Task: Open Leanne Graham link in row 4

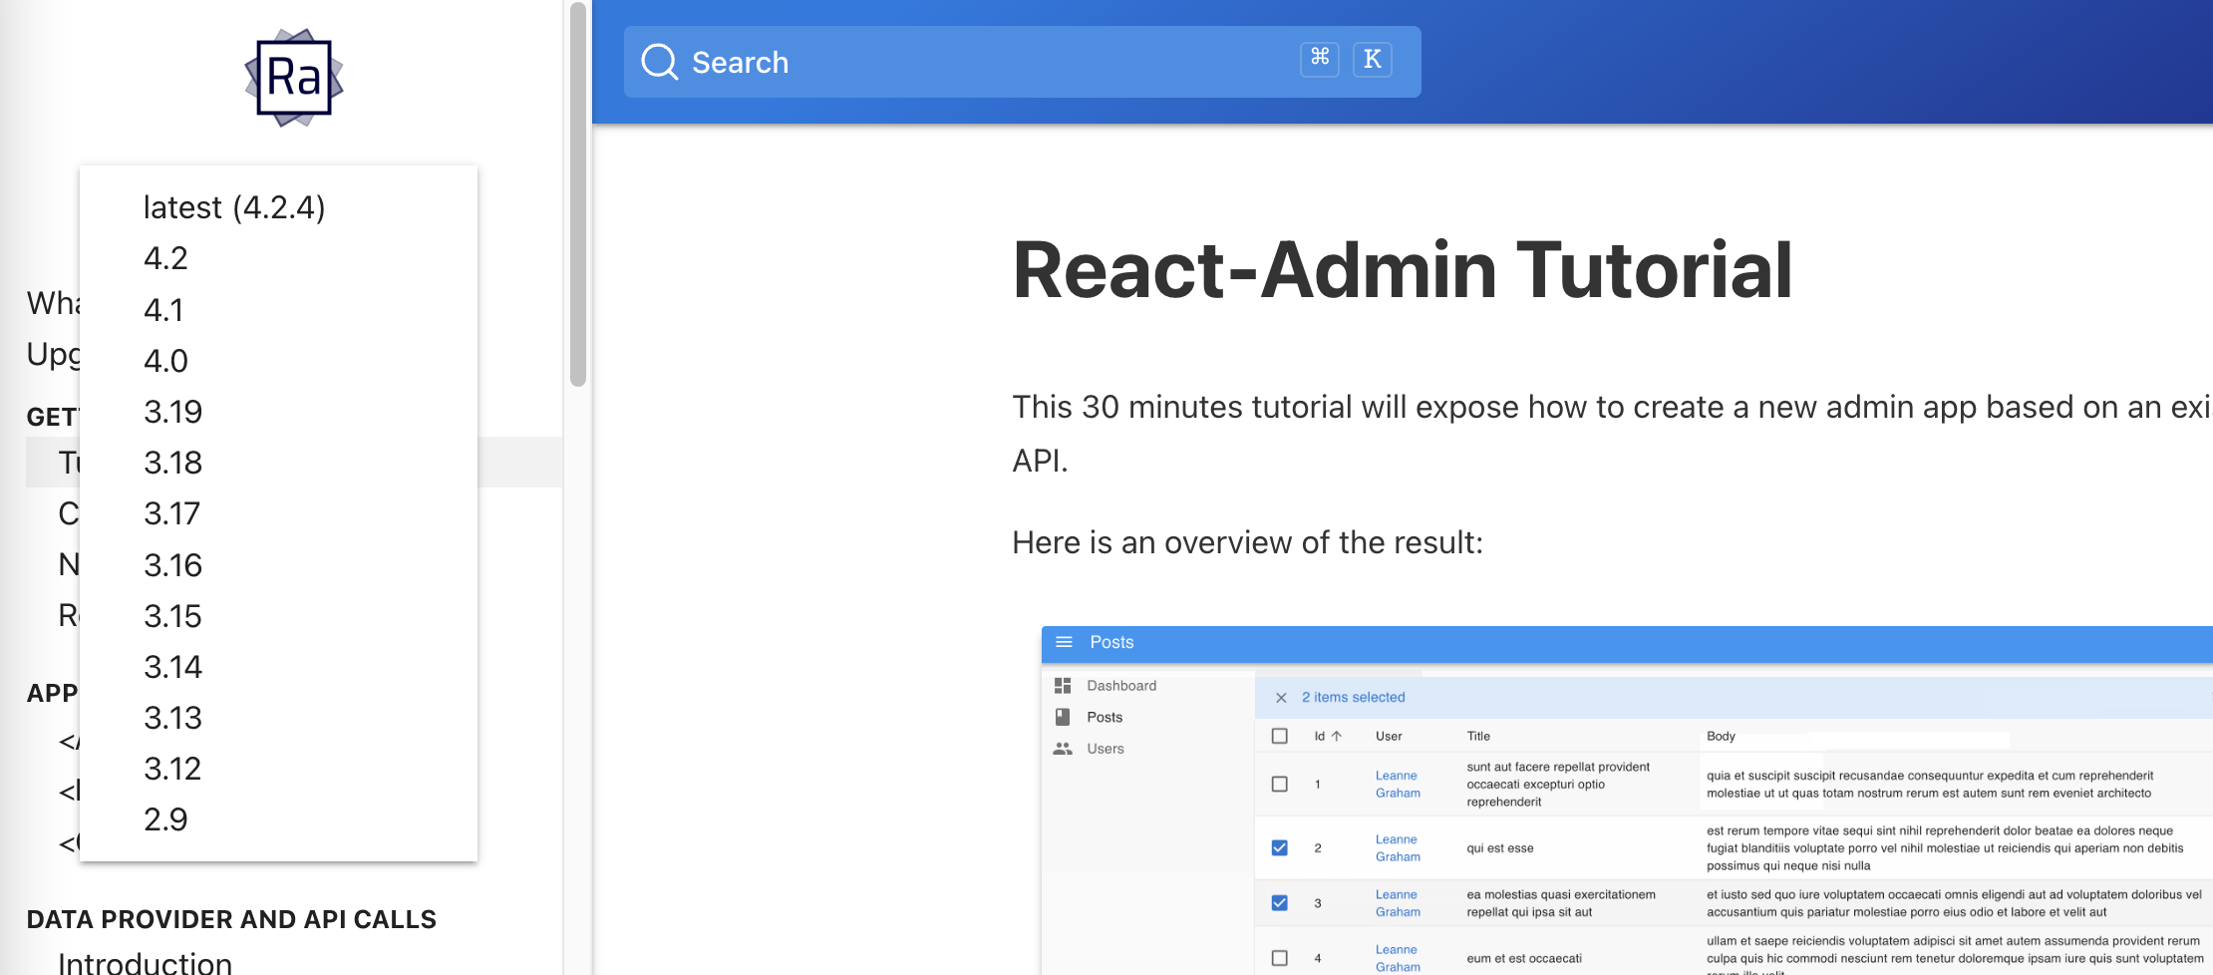Action: tap(1398, 958)
